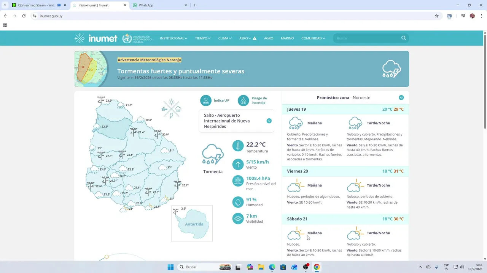Viewport: 487px width, 273px height.
Task: Click the Riesgo de incendio flame icon
Action: click(x=243, y=100)
